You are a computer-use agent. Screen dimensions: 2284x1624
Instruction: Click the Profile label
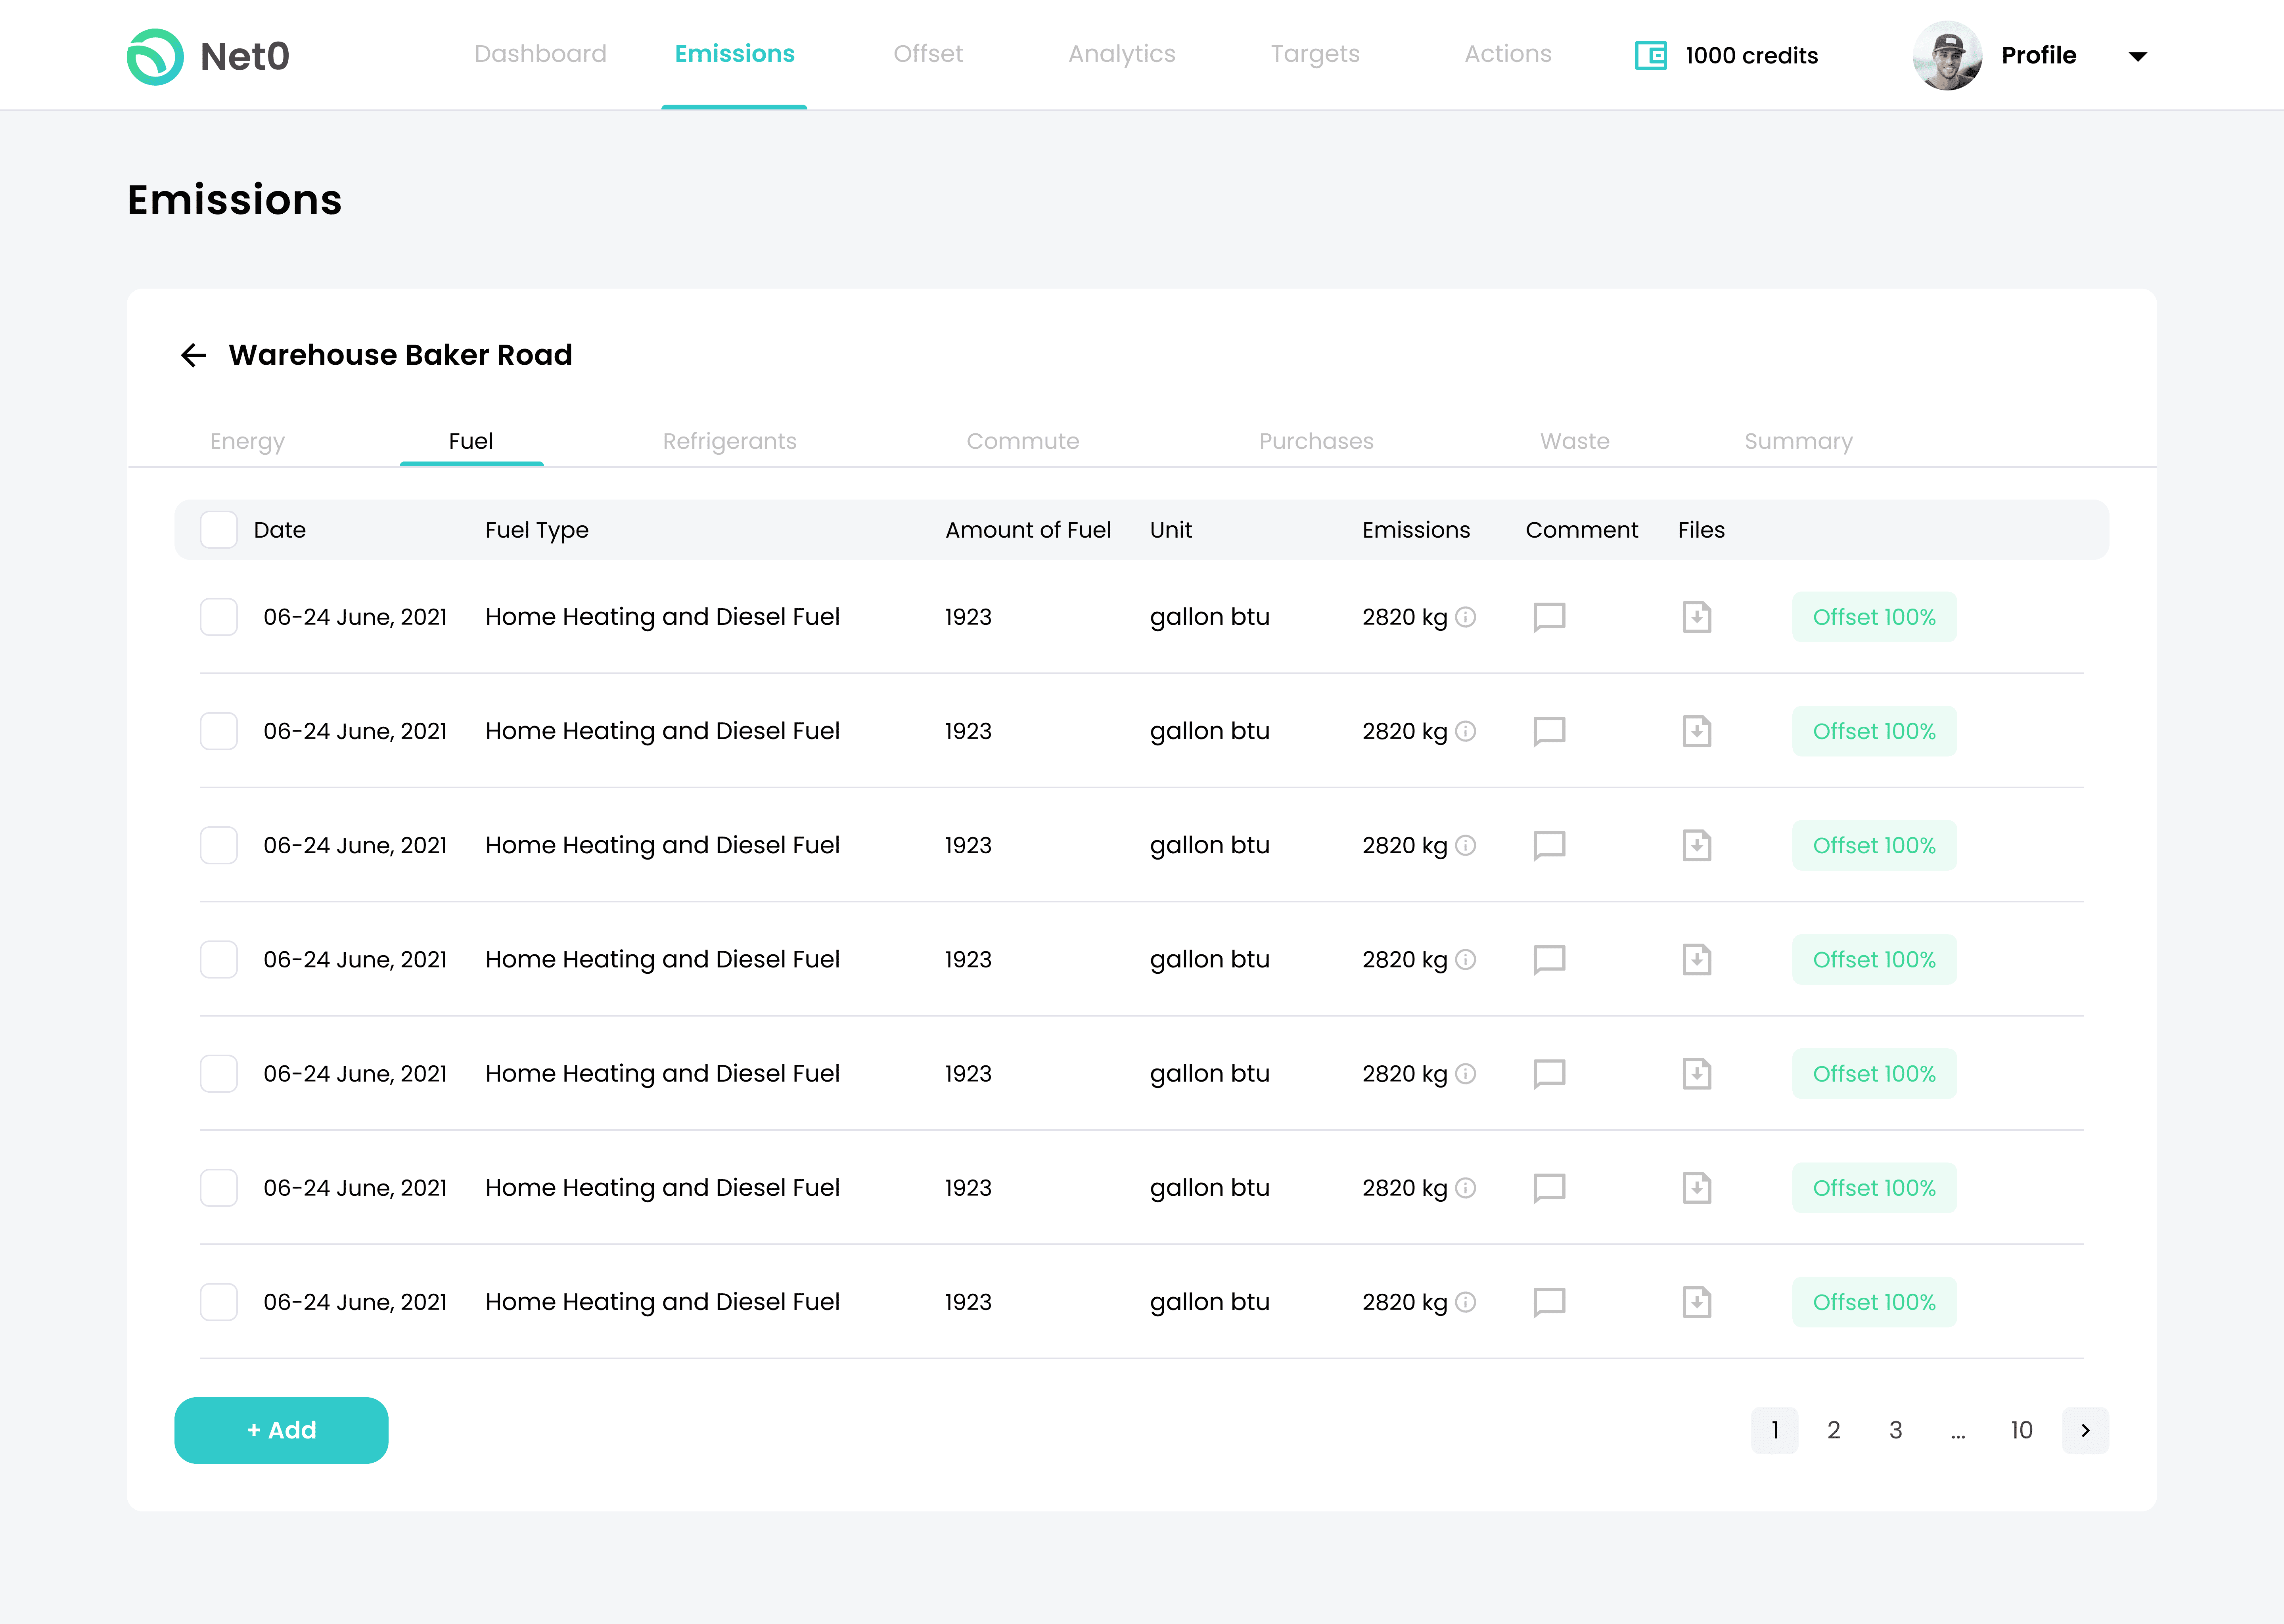click(2038, 56)
